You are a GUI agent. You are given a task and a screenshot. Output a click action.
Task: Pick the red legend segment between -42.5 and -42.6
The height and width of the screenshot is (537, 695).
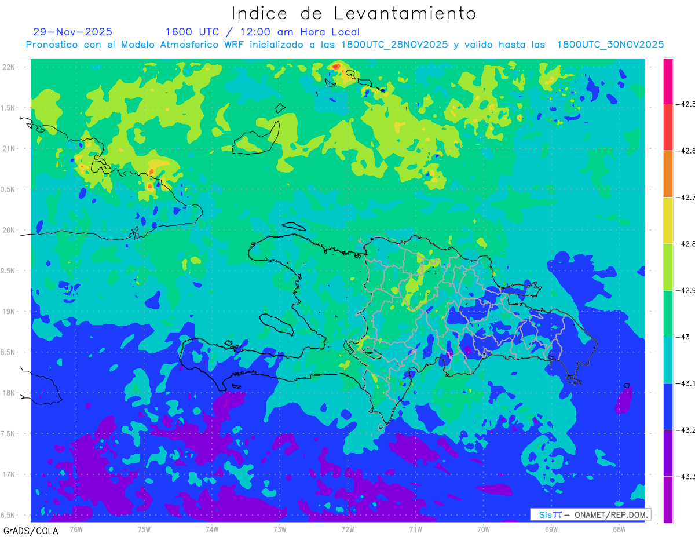pyautogui.click(x=668, y=127)
